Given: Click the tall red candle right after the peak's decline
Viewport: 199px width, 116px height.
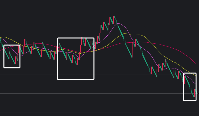Looking at the screenshot, I should pos(132,51).
